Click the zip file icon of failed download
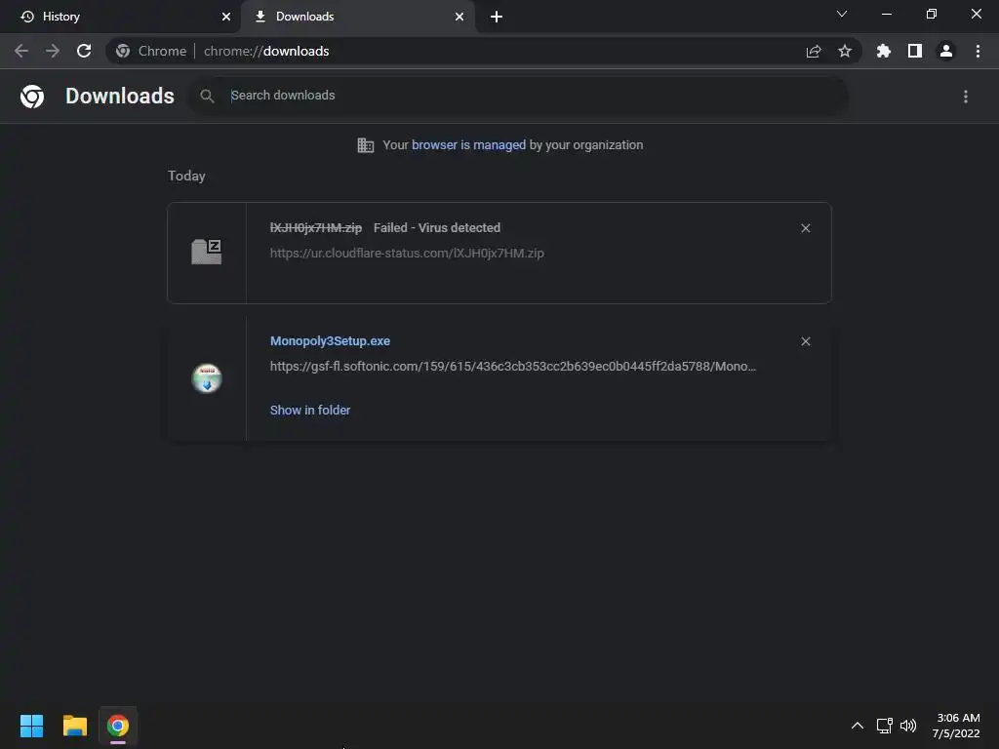Viewport: 999px width, 749px height. [x=207, y=252]
